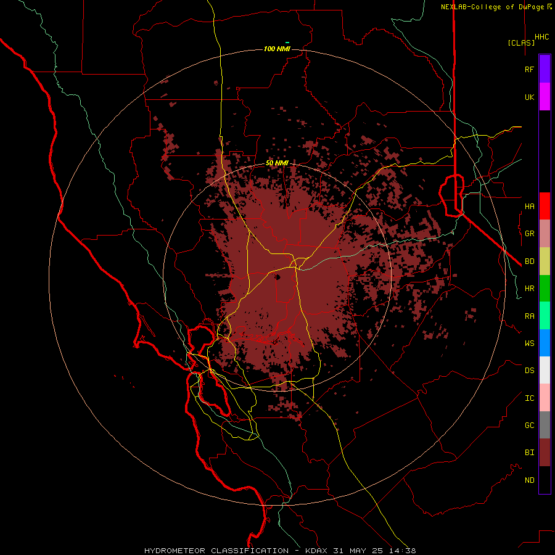
Task: Click the RA legend label
Action: tap(529, 316)
